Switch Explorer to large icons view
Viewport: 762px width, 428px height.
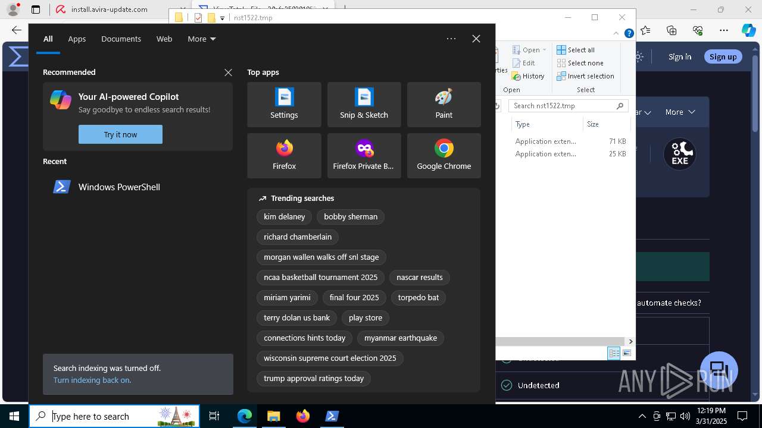click(626, 353)
